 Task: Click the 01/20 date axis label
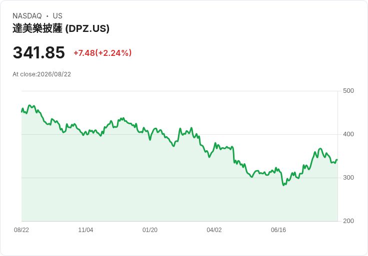click(150, 230)
